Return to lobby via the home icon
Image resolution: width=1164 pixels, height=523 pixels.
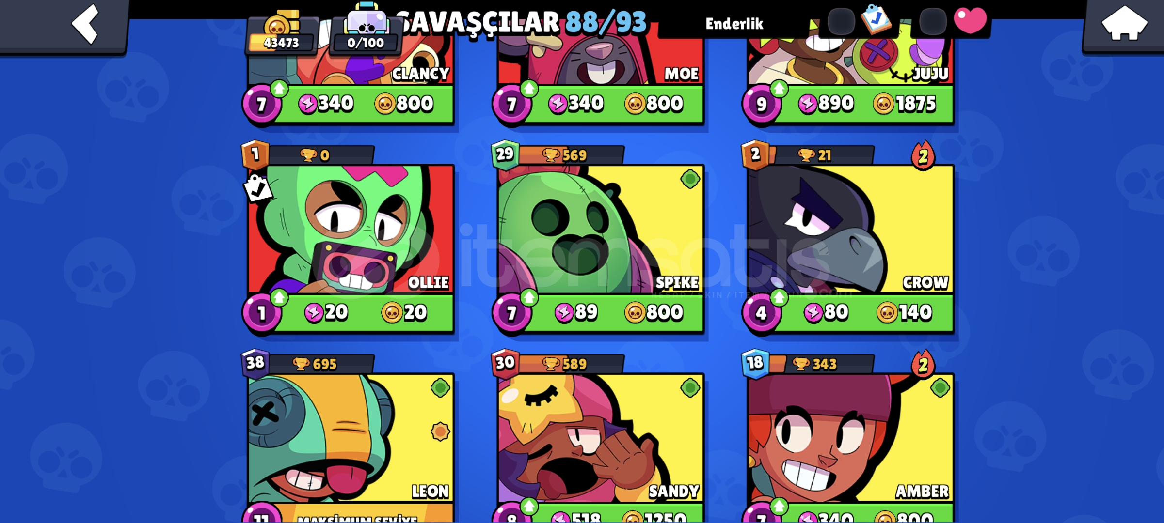click(1124, 23)
